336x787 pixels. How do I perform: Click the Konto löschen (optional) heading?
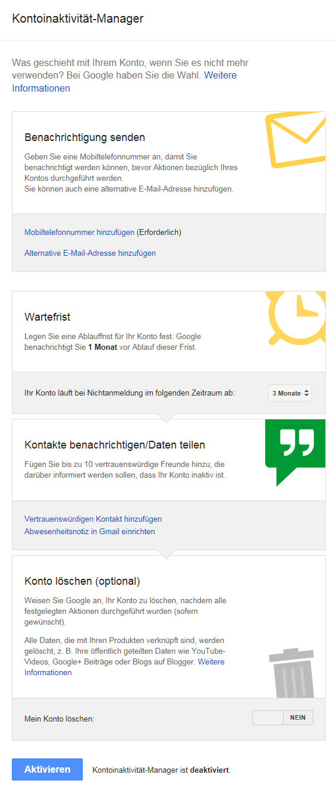(83, 581)
